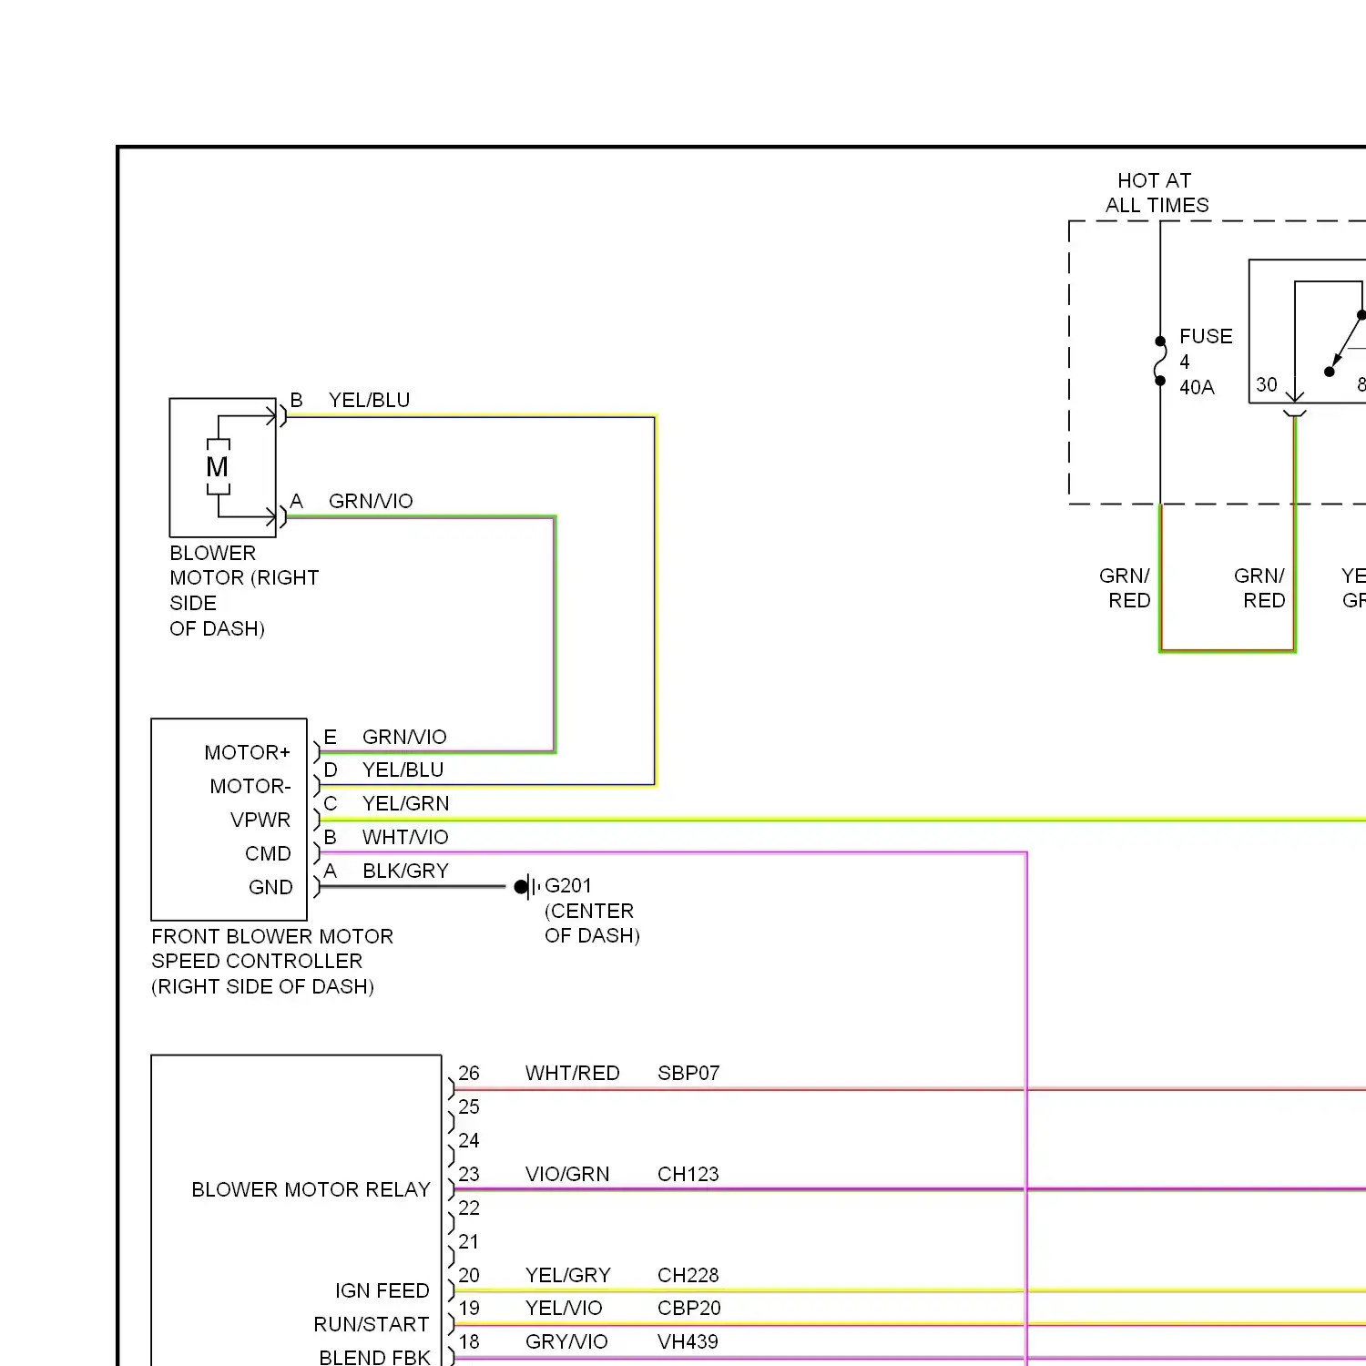Screen dimensions: 1366x1366
Task: Select the WHT/RED wire label at pin 26
Action: point(572,1073)
